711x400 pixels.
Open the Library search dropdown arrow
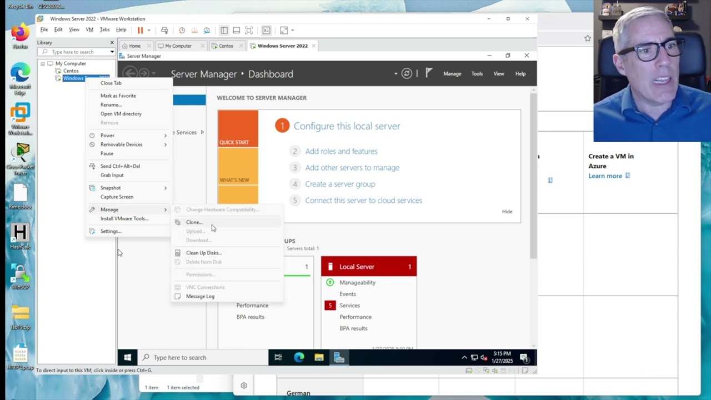[112, 52]
